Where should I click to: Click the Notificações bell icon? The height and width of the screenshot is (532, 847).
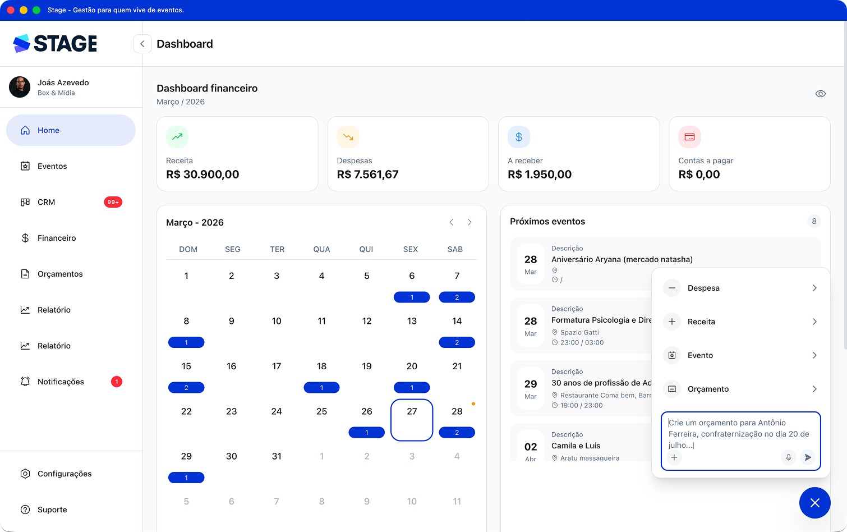[25, 382]
